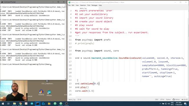The image size is (189, 106).
Task: Place cursor on line 25 core.wait(1.5)
Action: click(x=85, y=91)
